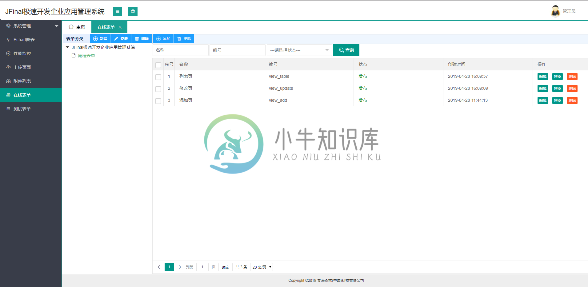The width and height of the screenshot is (588, 287).
Task: Open the 20 条/页 page size dropdown
Action: coord(262,267)
